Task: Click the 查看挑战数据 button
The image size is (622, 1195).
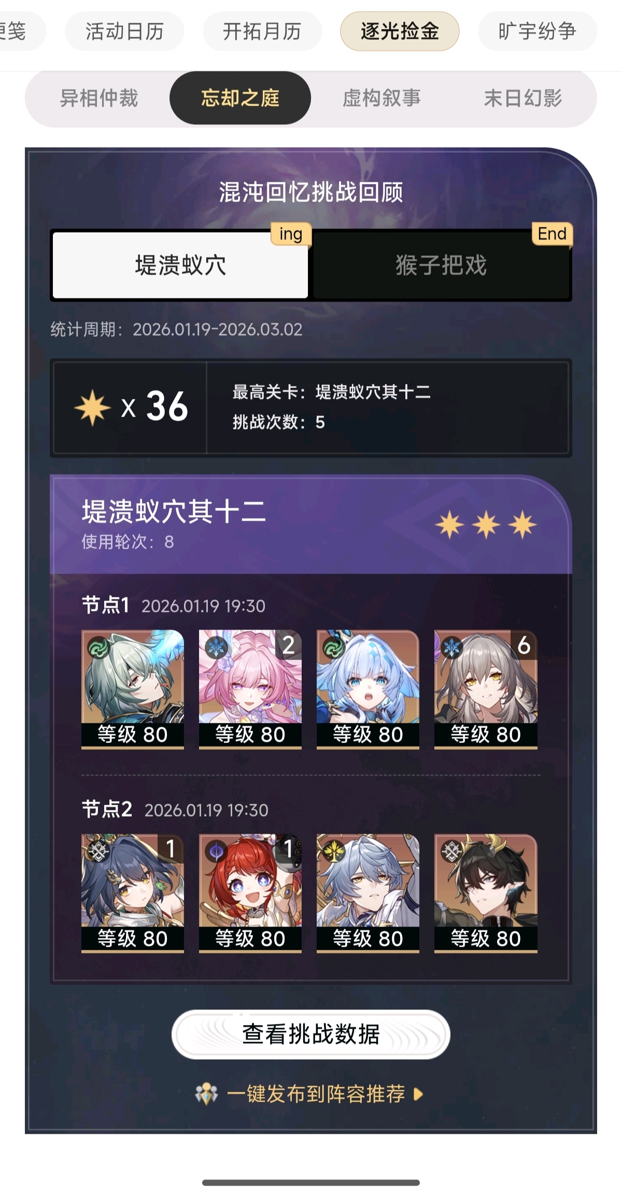Action: coord(311,1034)
